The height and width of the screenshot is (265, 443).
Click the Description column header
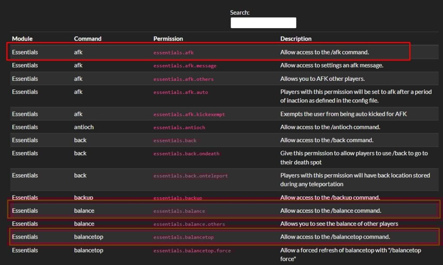pos(295,39)
